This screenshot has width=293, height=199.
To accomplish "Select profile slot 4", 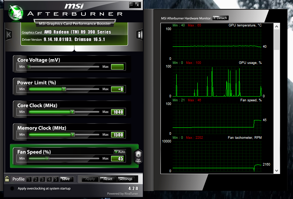I will (x=49, y=179).
